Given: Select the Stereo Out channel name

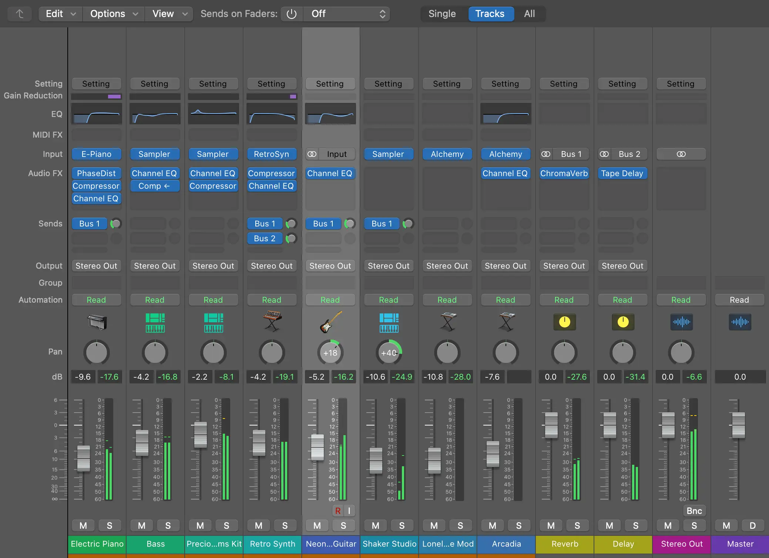Looking at the screenshot, I should coord(682,544).
